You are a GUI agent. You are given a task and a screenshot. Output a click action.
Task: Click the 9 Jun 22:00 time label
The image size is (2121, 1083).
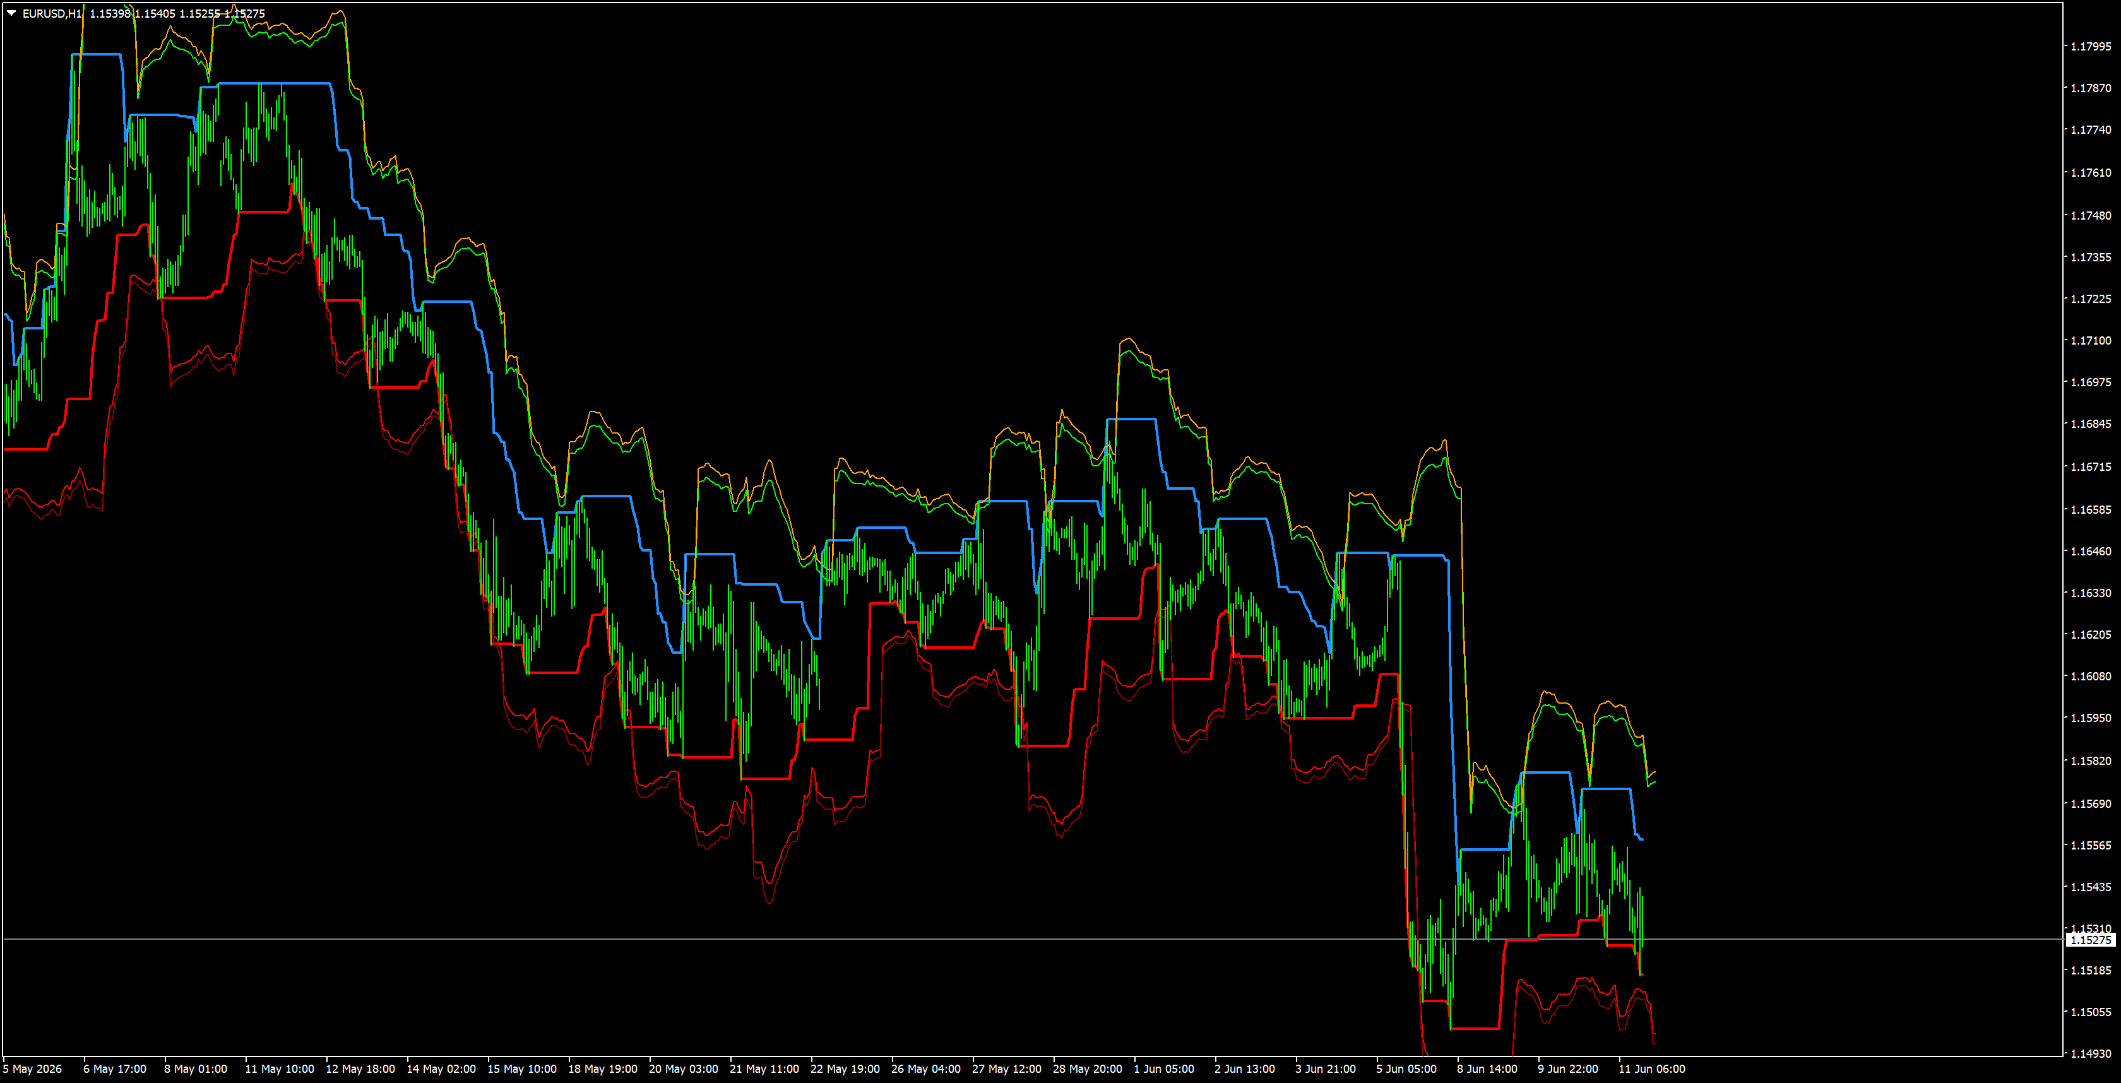[x=1567, y=1069]
